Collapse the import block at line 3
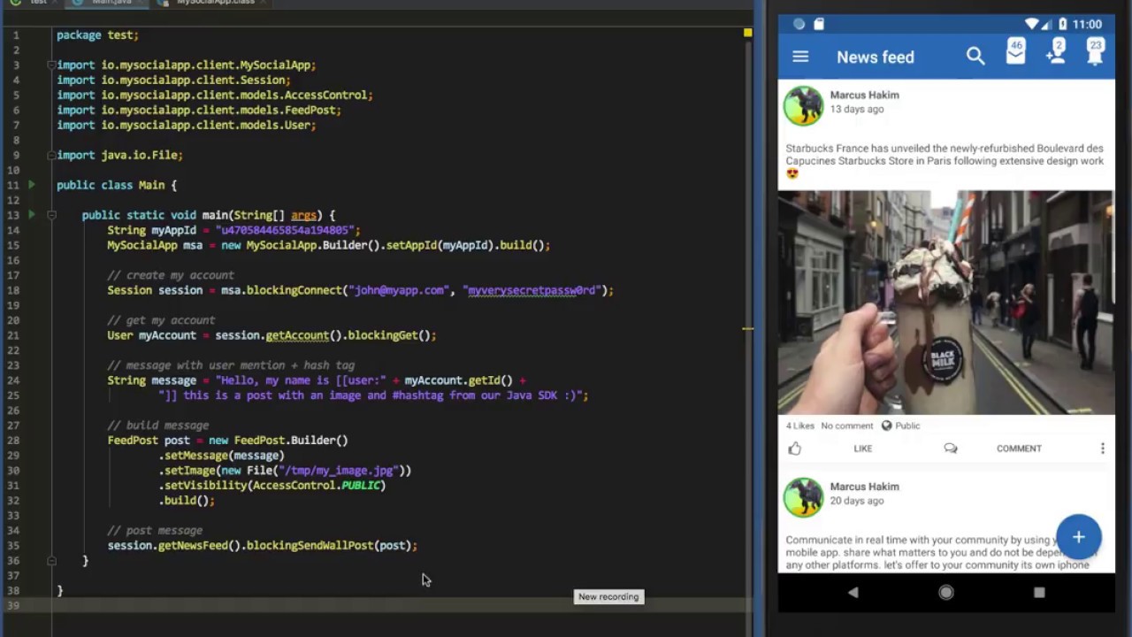The width and height of the screenshot is (1132, 637). pyautogui.click(x=51, y=65)
